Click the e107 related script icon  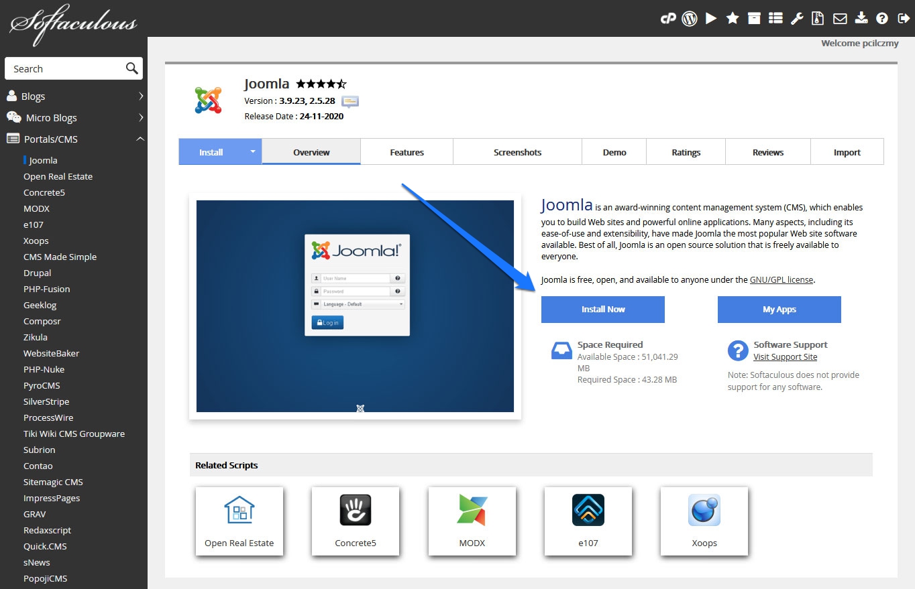588,510
